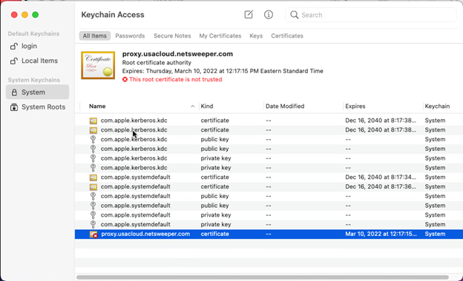Click the 'This root certificate is not trusted' text
The height and width of the screenshot is (281, 463).
click(175, 79)
